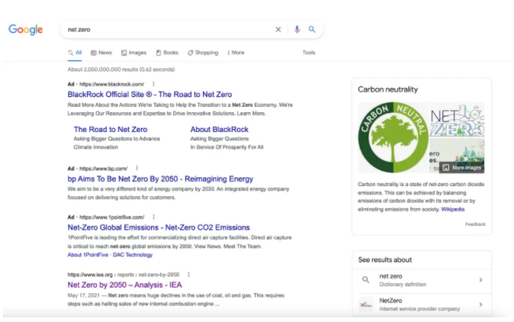Open 'More images' in knowledge panel

(462, 168)
